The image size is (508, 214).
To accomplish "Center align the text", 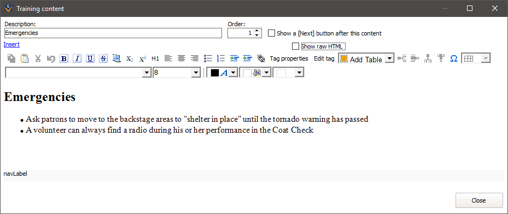I will coord(182,58).
